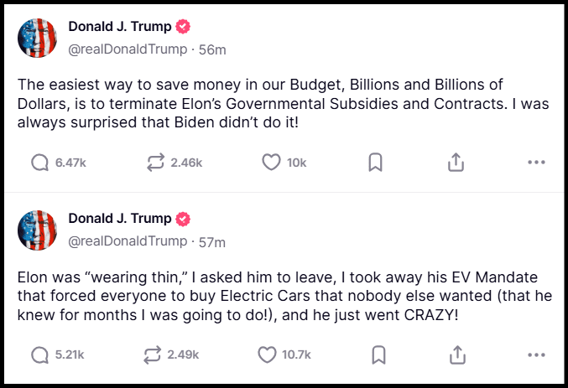Bookmark the EV Mandate post
Viewport: 568px width, 388px height.
pyautogui.click(x=379, y=354)
